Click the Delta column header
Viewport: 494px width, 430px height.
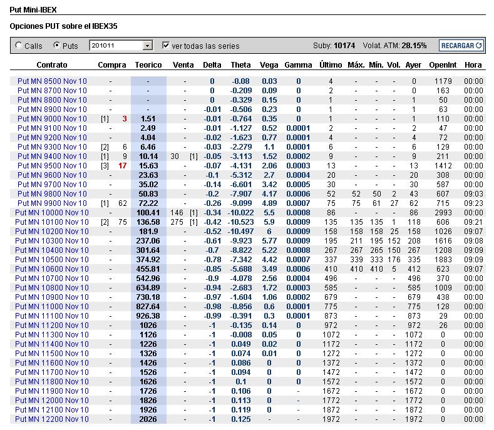click(212, 65)
